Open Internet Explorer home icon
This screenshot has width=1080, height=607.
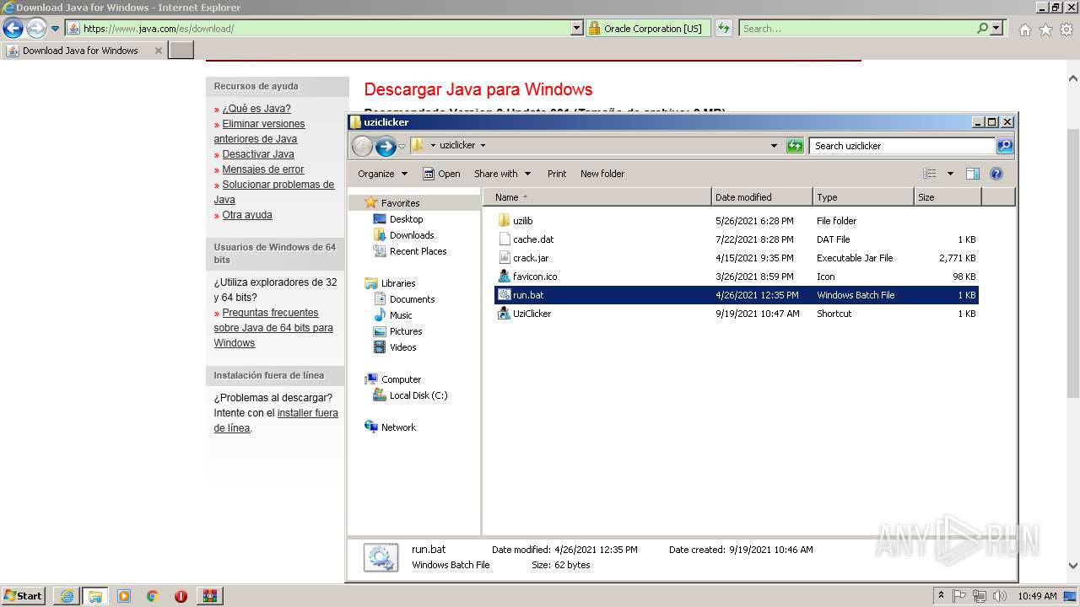(1024, 30)
